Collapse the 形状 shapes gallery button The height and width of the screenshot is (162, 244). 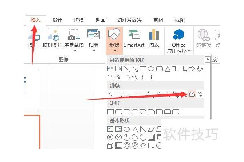[x=114, y=40]
